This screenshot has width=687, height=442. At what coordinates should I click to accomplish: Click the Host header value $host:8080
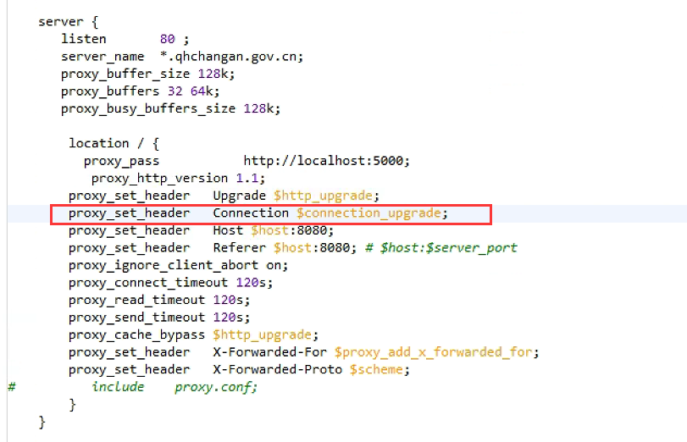coord(291,230)
